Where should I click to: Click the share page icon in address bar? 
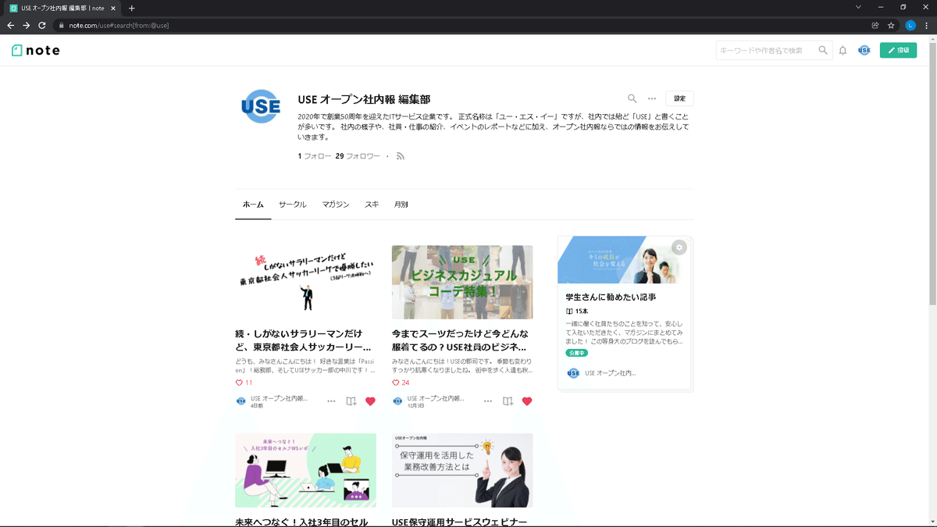[x=875, y=25]
